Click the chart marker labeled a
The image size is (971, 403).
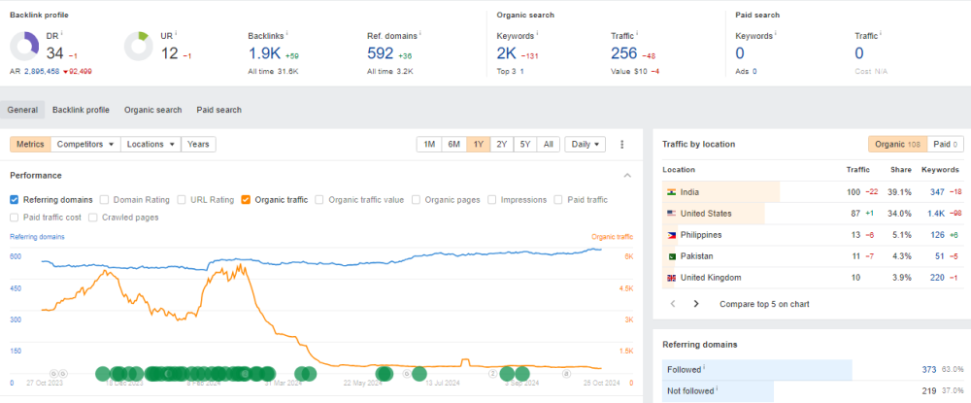[565, 373]
